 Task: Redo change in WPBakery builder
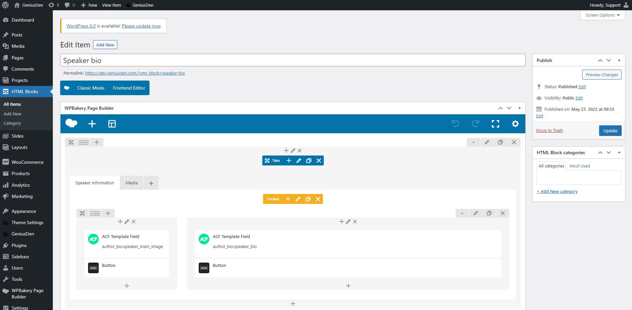[475, 124]
